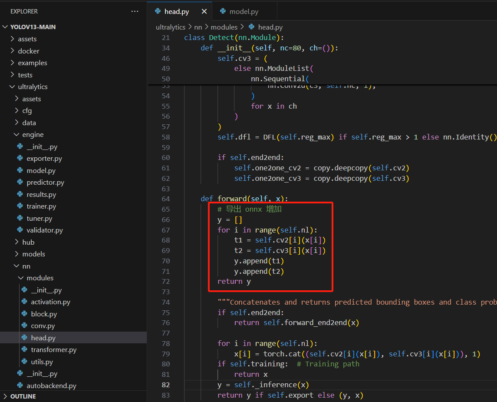Click 'y.append(t1)' on line 70
Image resolution: width=497 pixels, height=402 pixels.
[x=259, y=261]
